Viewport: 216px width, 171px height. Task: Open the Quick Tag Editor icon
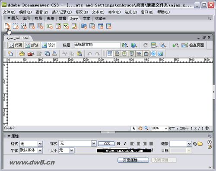pos(210,147)
